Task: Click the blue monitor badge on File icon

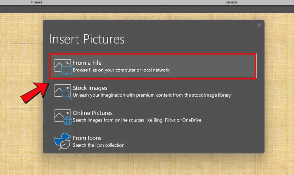Action: click(66, 70)
